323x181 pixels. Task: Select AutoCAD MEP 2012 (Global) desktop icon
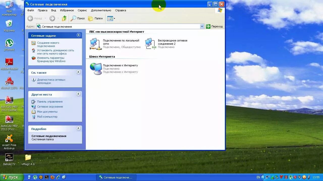(x=9, y=104)
